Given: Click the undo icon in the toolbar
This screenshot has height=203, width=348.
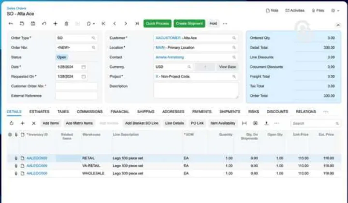Looking at the screenshot, I should (x=44, y=23).
